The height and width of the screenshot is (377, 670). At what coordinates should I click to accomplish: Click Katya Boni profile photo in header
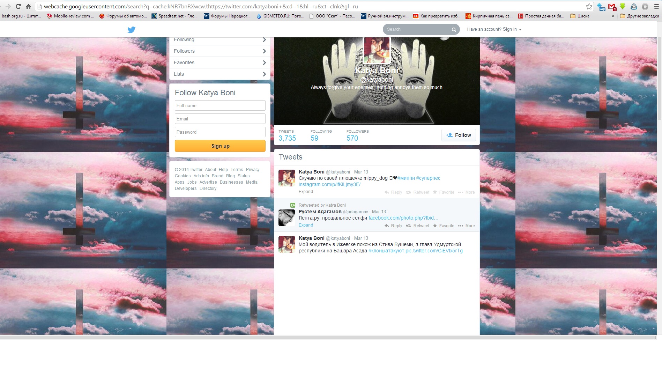[x=377, y=50]
